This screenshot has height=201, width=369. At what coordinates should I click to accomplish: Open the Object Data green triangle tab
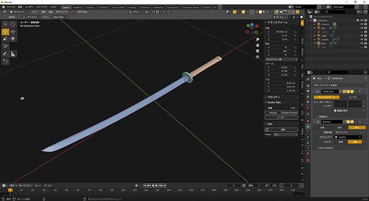pyautogui.click(x=308, y=148)
